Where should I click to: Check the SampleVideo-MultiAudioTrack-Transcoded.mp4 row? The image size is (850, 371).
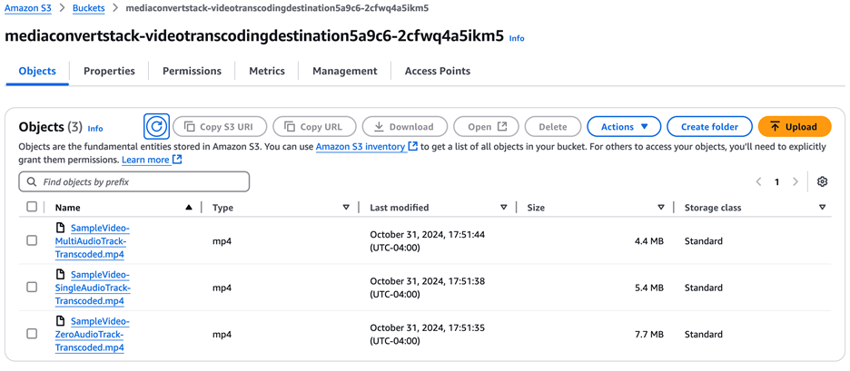[x=32, y=240]
